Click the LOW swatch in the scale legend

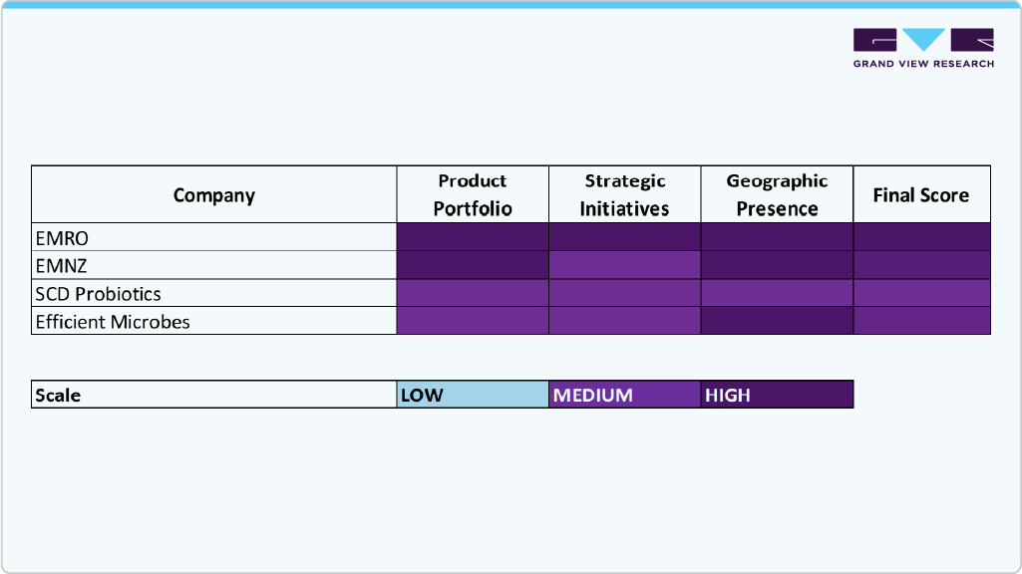473,395
